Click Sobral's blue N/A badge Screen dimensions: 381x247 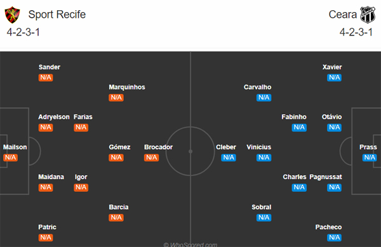tap(264, 217)
